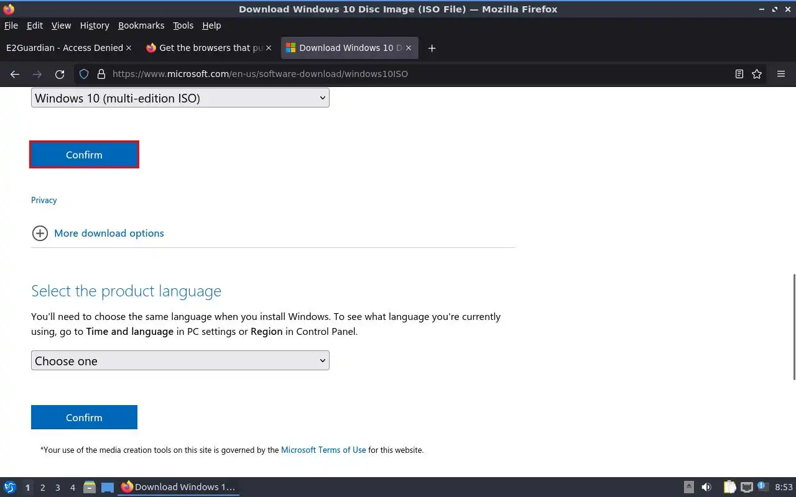Toggle reader view
This screenshot has width=796, height=497.
pyautogui.click(x=739, y=74)
